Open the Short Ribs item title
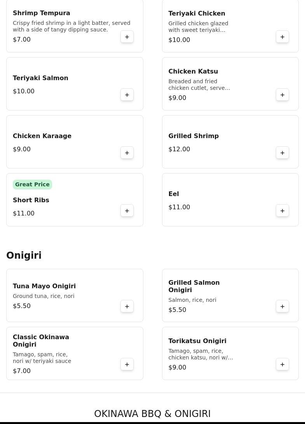This screenshot has height=424, width=305. (x=31, y=200)
